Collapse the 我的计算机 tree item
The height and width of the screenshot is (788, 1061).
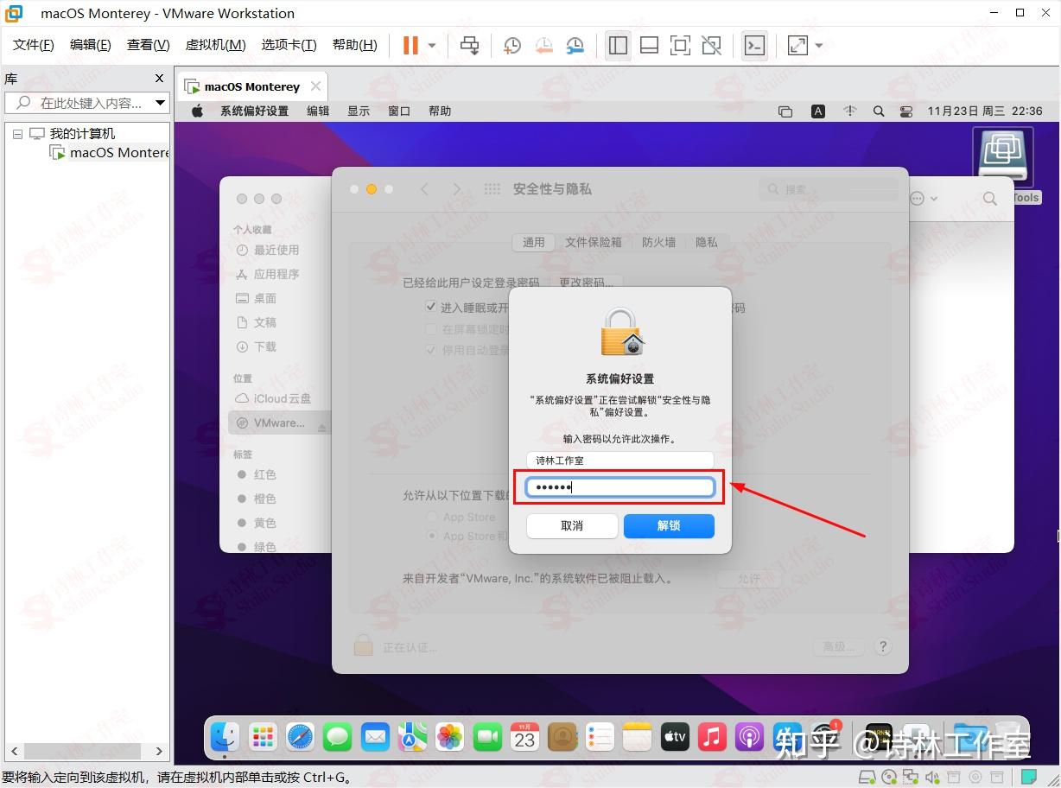(17, 133)
